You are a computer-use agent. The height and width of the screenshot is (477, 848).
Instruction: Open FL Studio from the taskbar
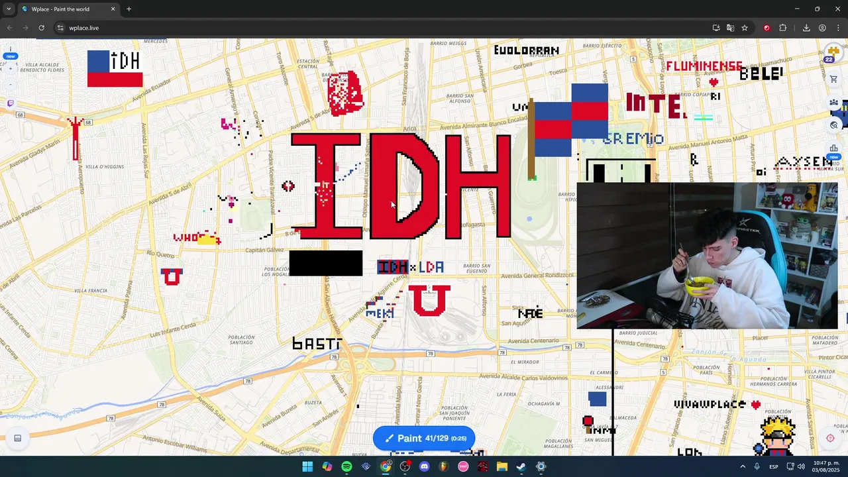pos(443,466)
